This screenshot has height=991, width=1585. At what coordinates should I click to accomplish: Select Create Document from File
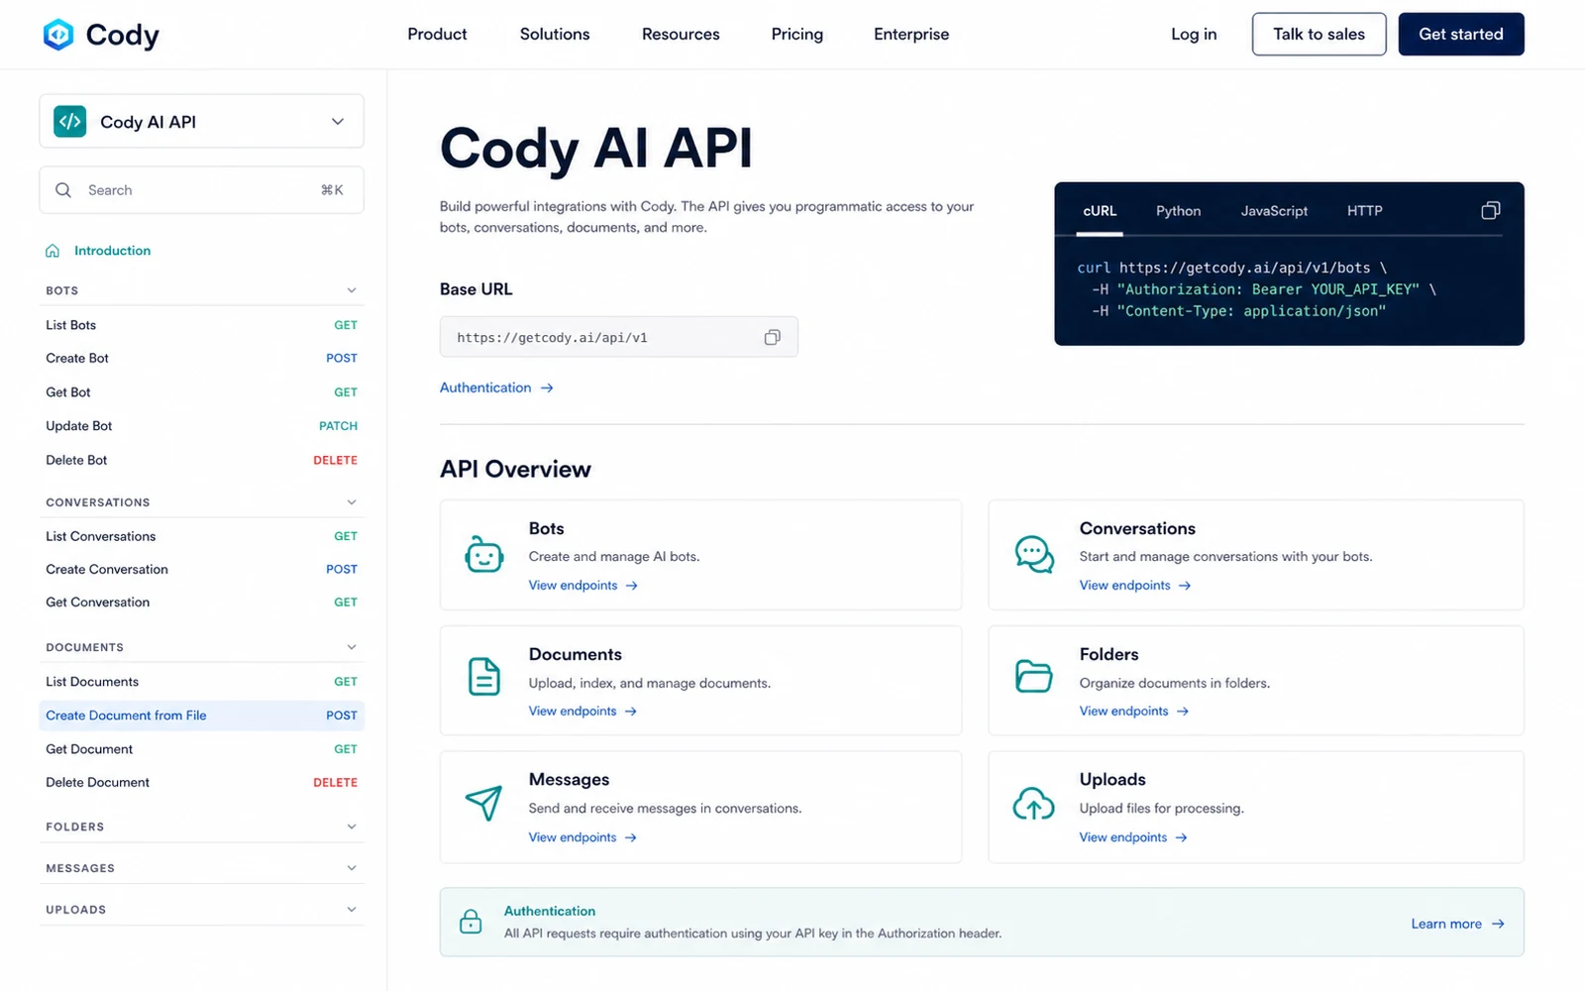click(201, 716)
